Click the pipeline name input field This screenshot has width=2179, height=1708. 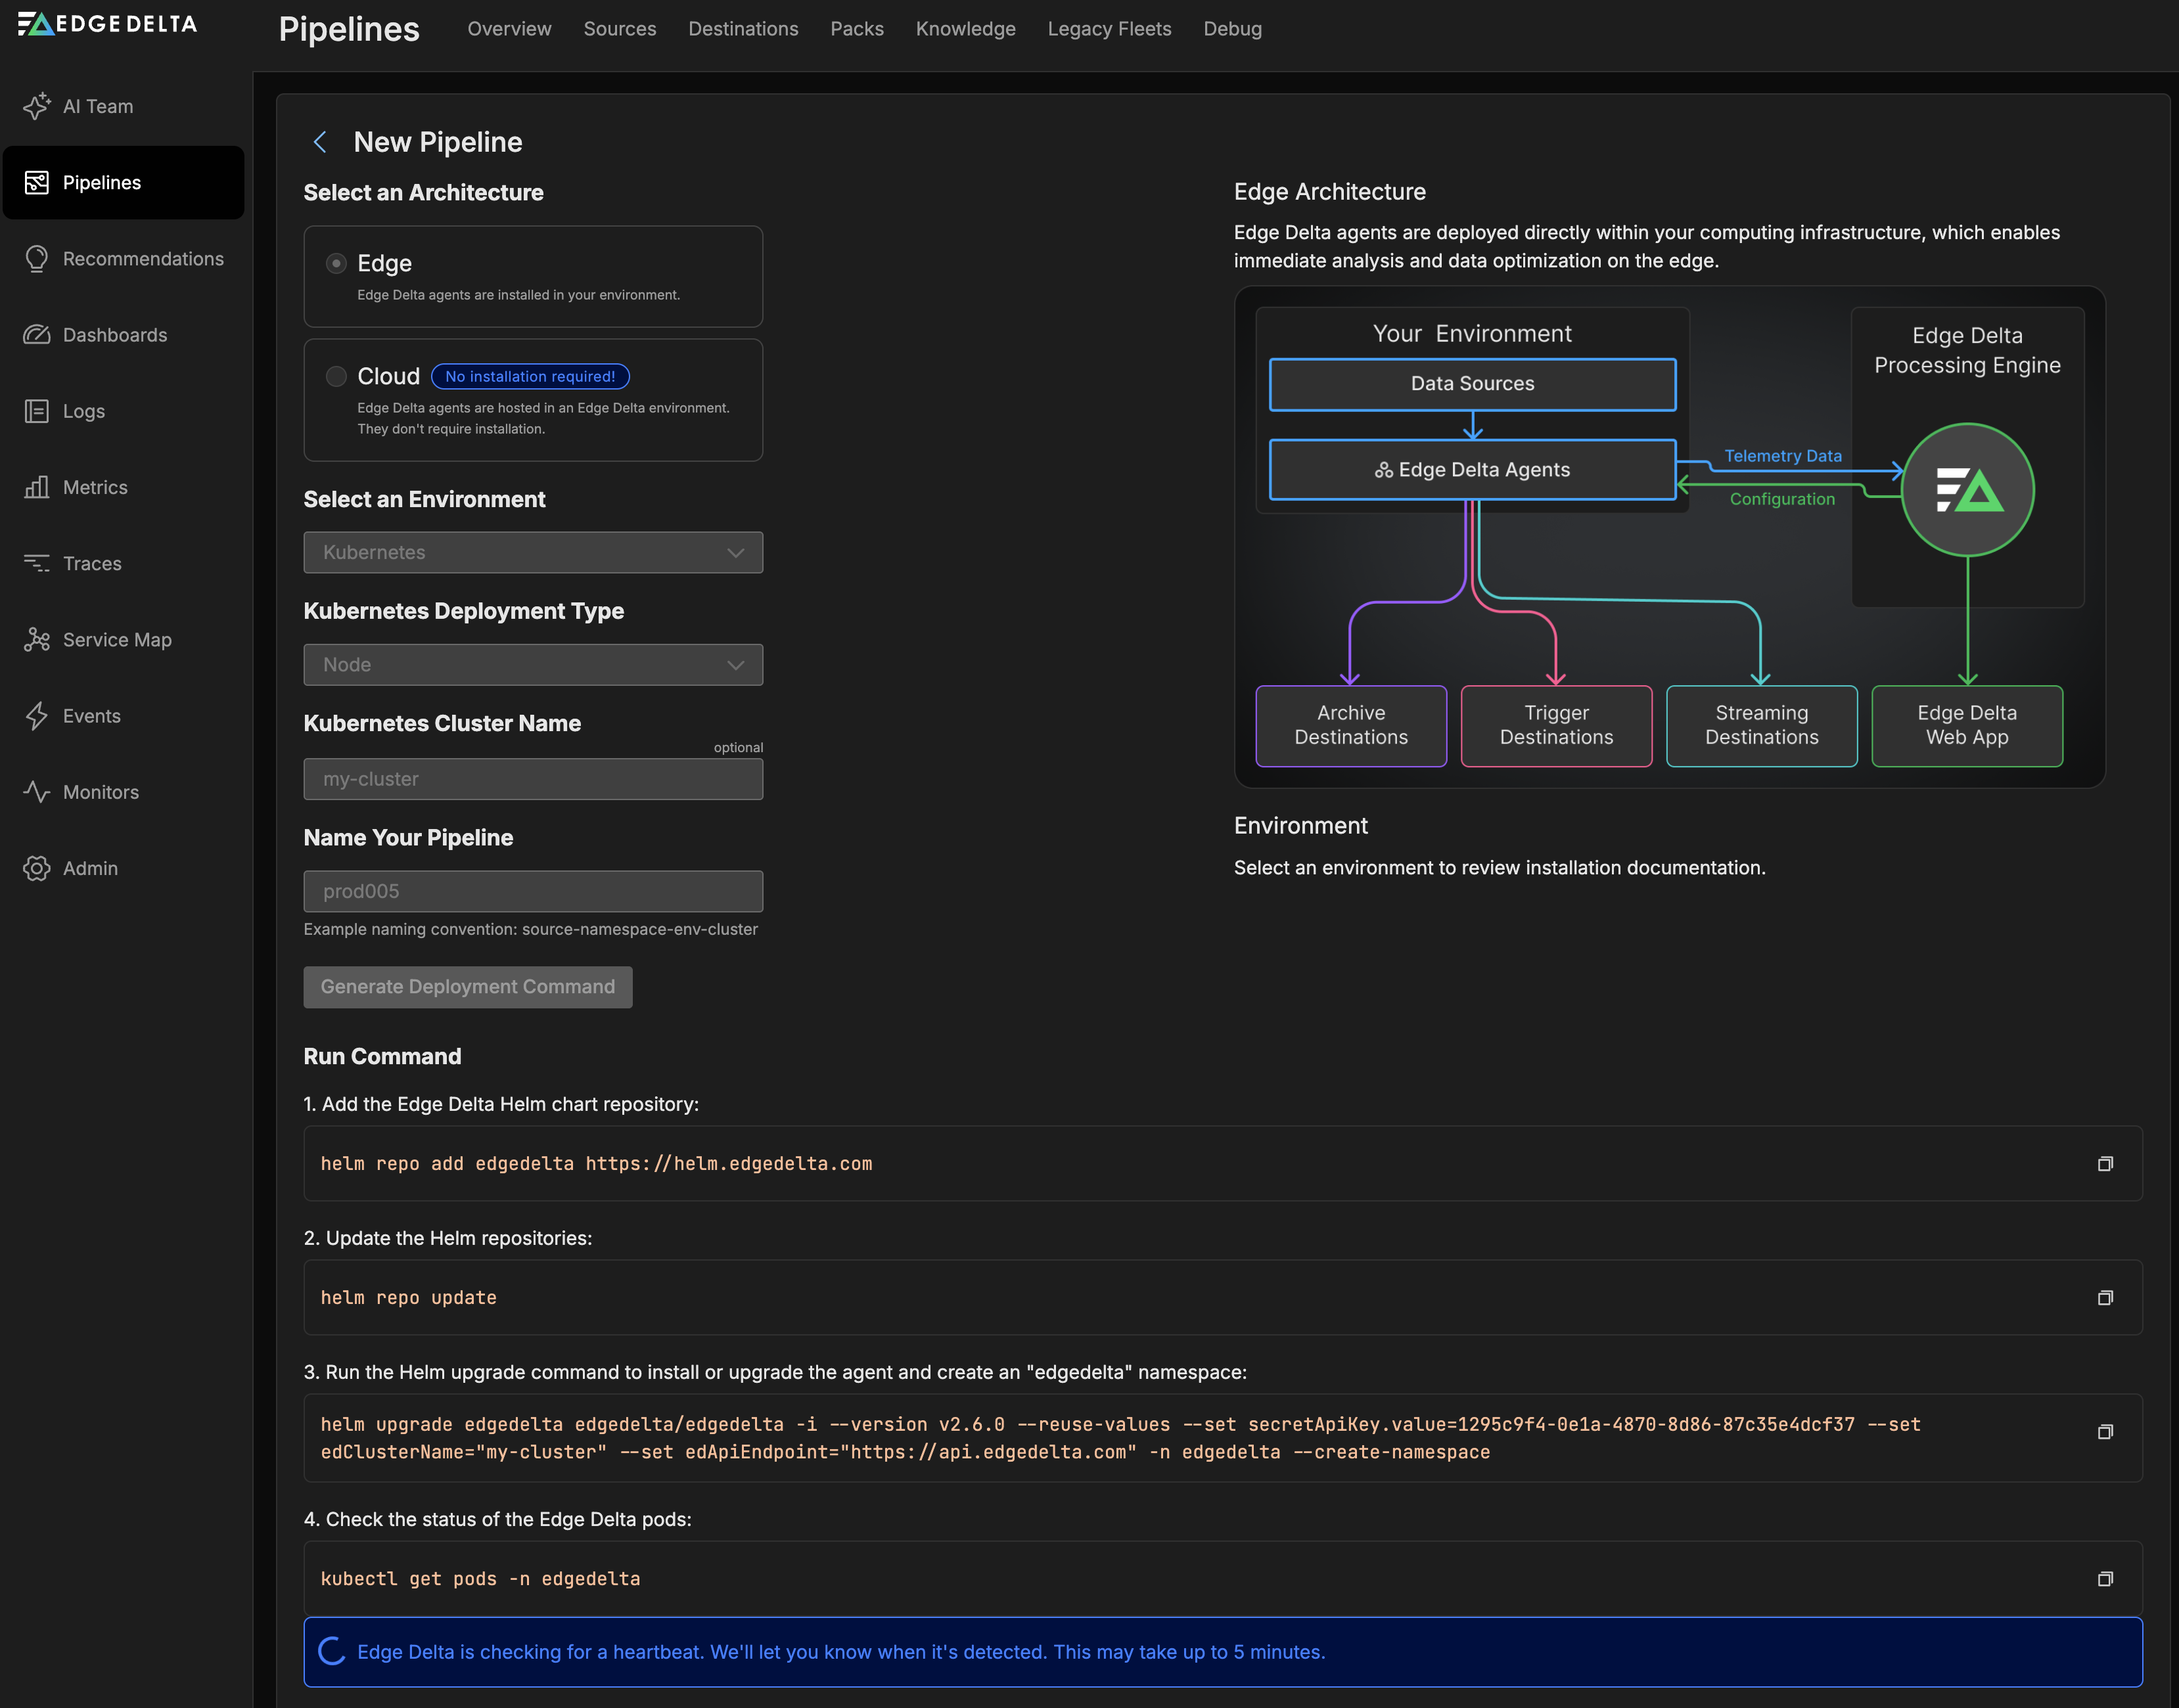pos(532,891)
